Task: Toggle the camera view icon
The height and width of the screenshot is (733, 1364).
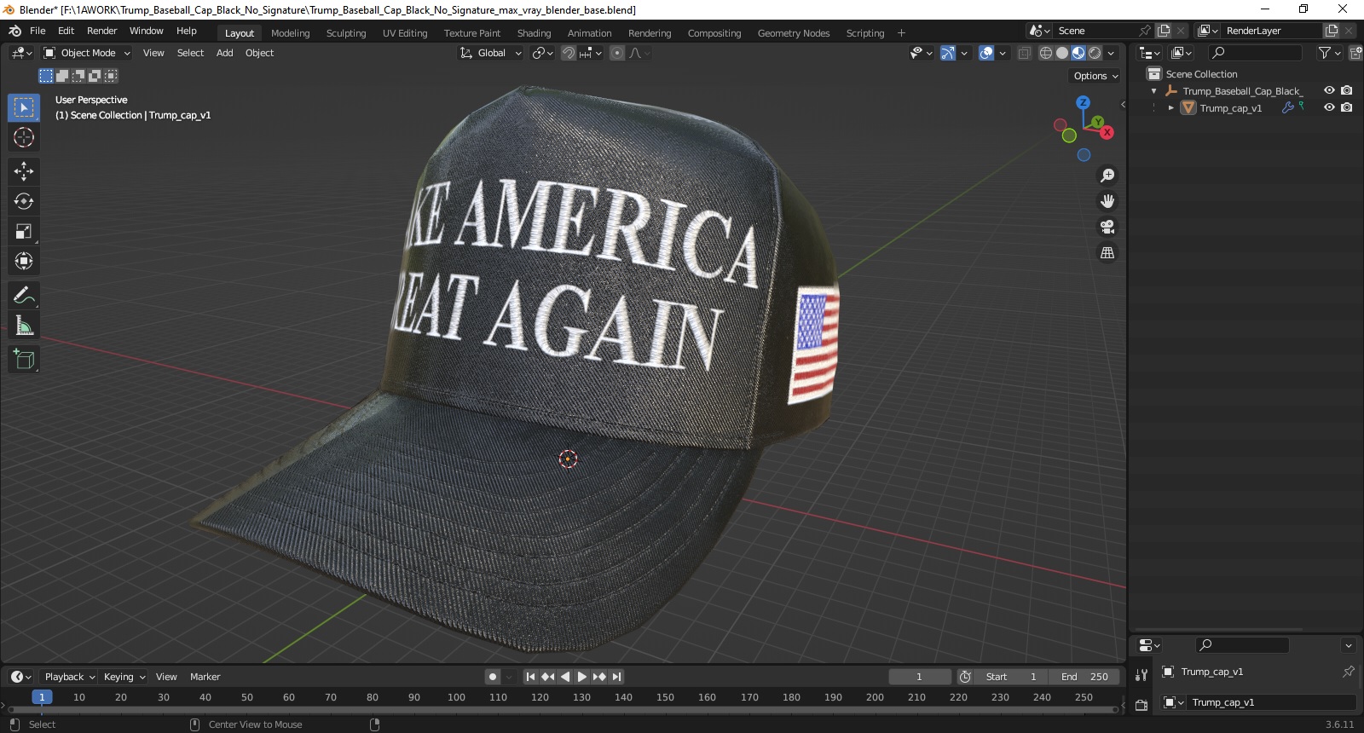Action: (x=1107, y=227)
